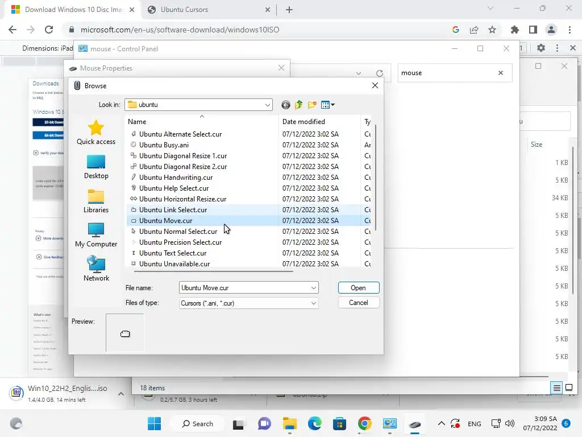Expand Win10 ISO download options chevron
Screen dimensions: 582x437
[x=120, y=394]
